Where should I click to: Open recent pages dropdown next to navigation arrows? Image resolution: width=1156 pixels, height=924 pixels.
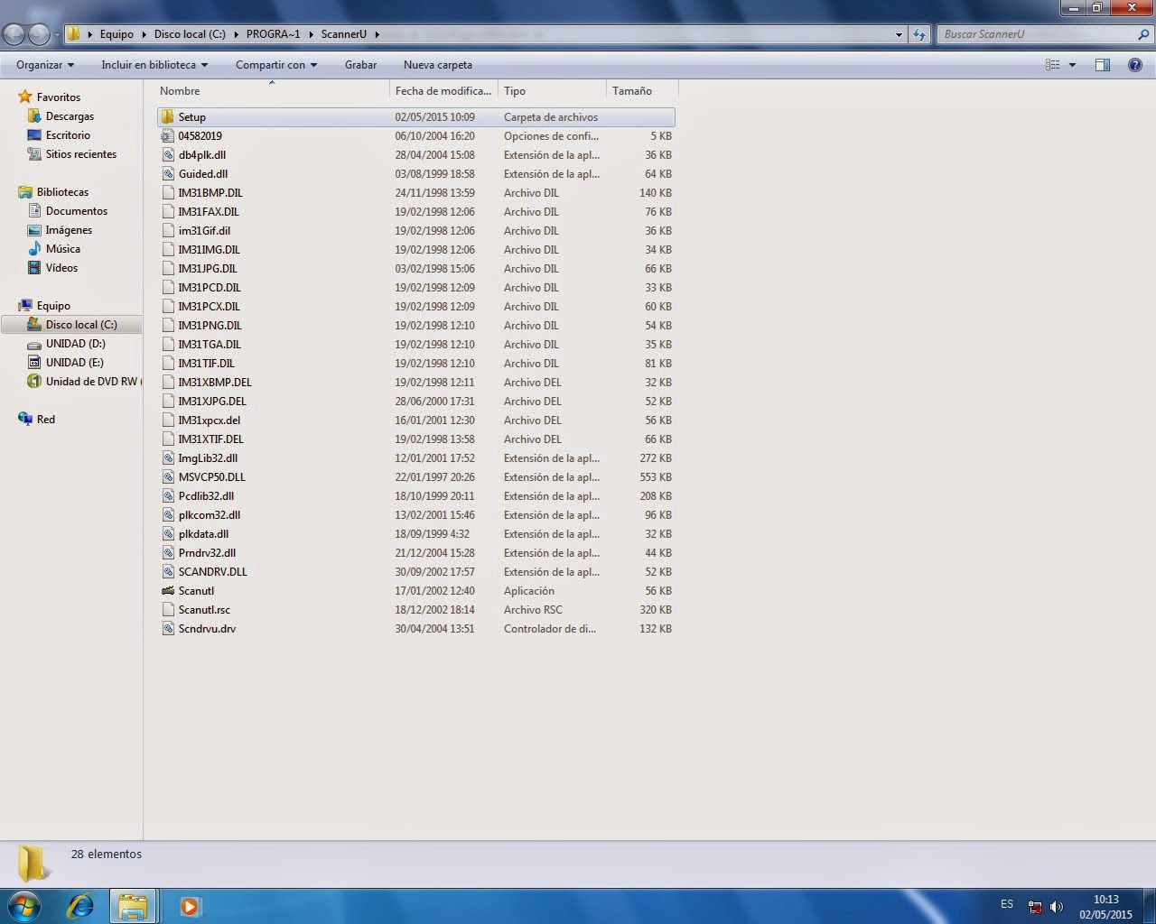tap(57, 35)
